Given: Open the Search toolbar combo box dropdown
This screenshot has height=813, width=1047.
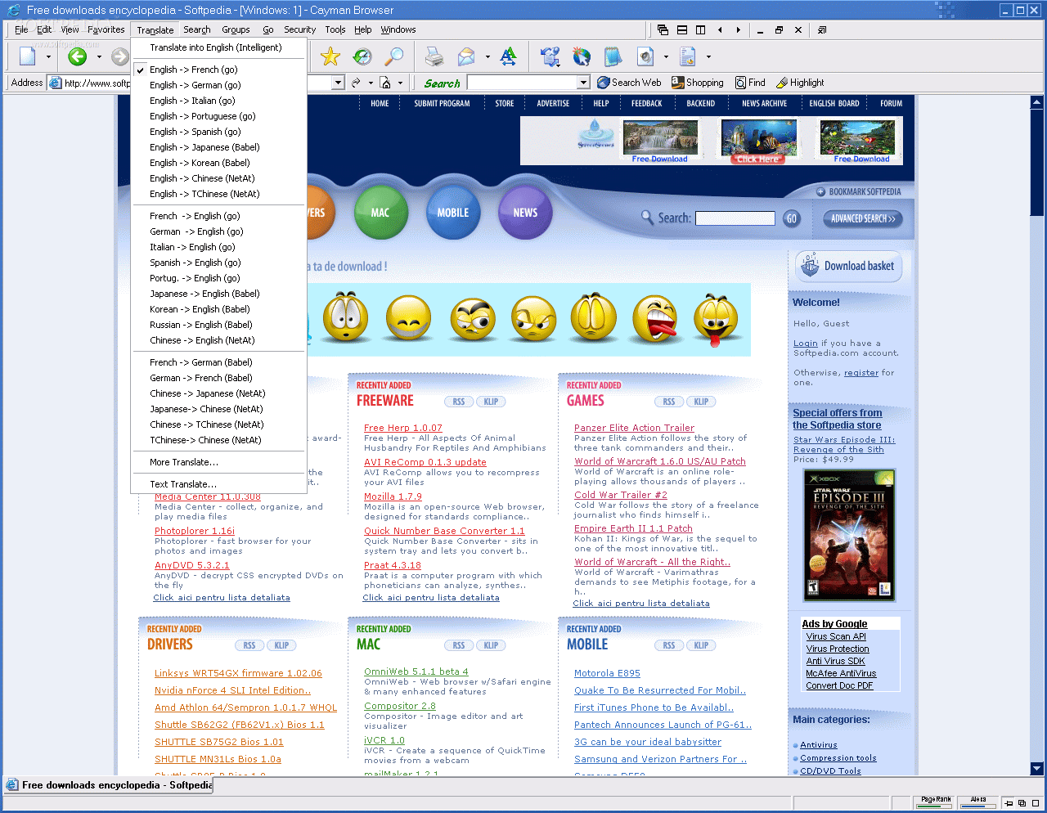Looking at the screenshot, I should tap(583, 83).
